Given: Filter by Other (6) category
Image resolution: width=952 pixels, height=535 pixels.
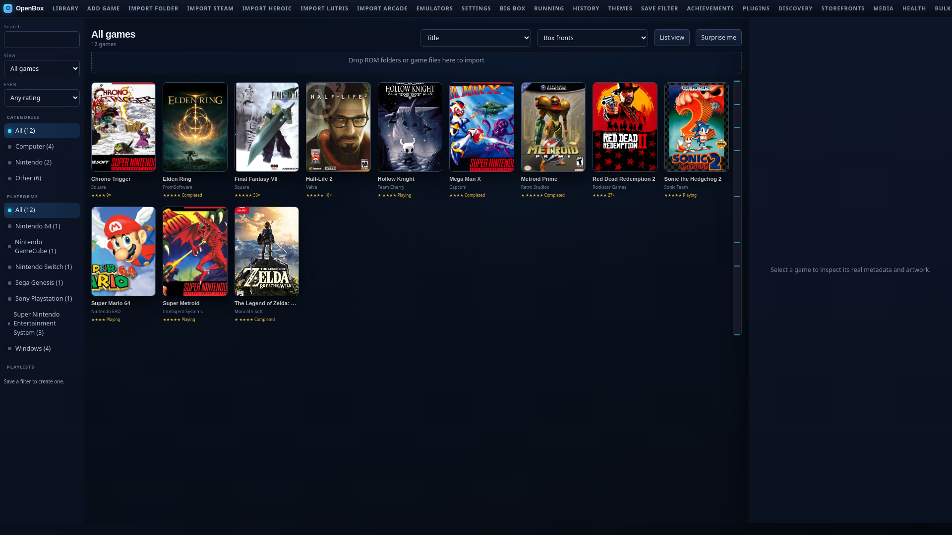Looking at the screenshot, I should [x=42, y=178].
